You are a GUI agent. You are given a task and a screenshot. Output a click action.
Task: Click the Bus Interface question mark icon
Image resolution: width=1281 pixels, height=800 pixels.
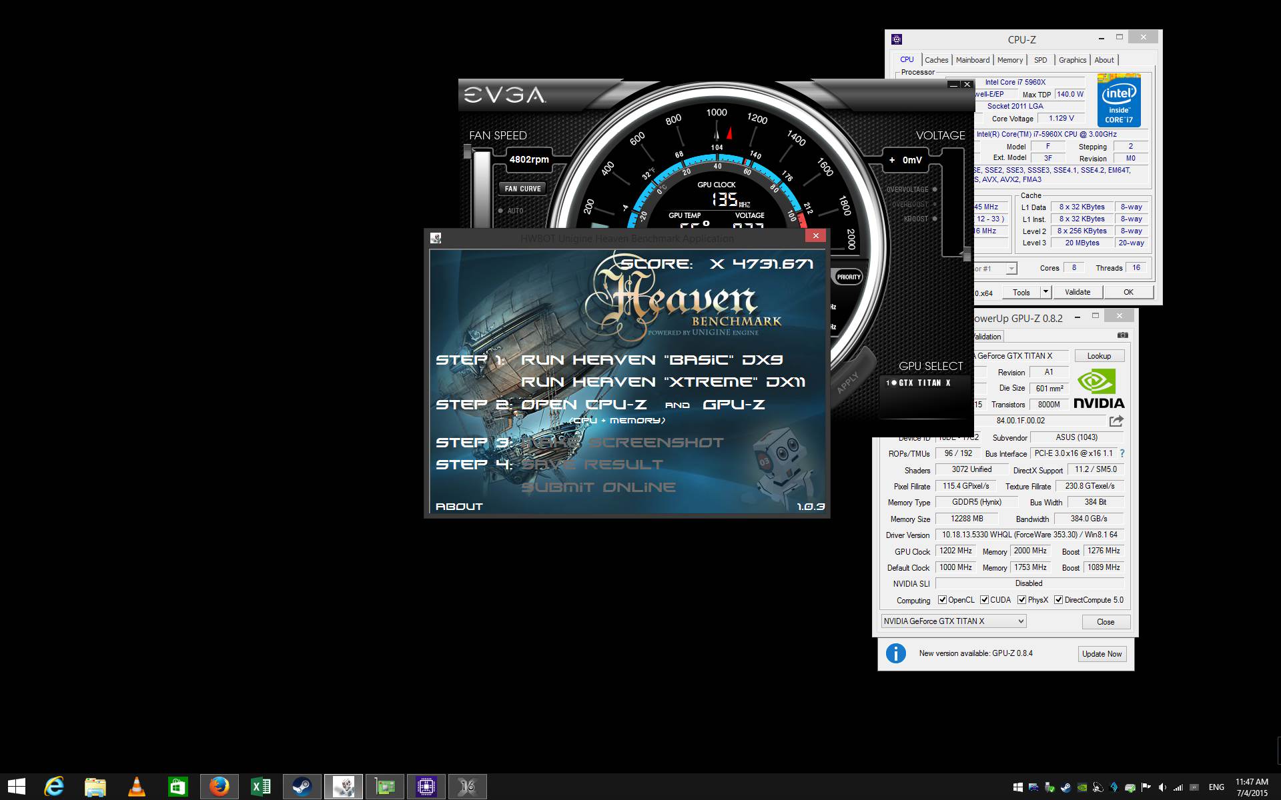click(1122, 453)
